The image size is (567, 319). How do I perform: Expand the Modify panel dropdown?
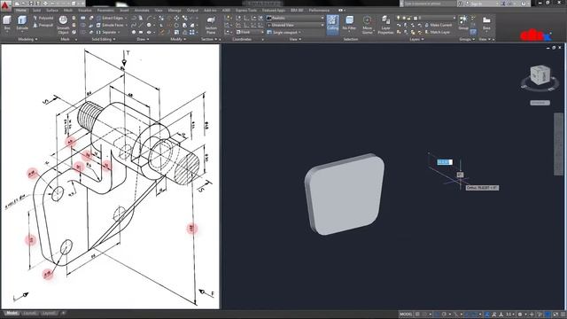coord(177,39)
